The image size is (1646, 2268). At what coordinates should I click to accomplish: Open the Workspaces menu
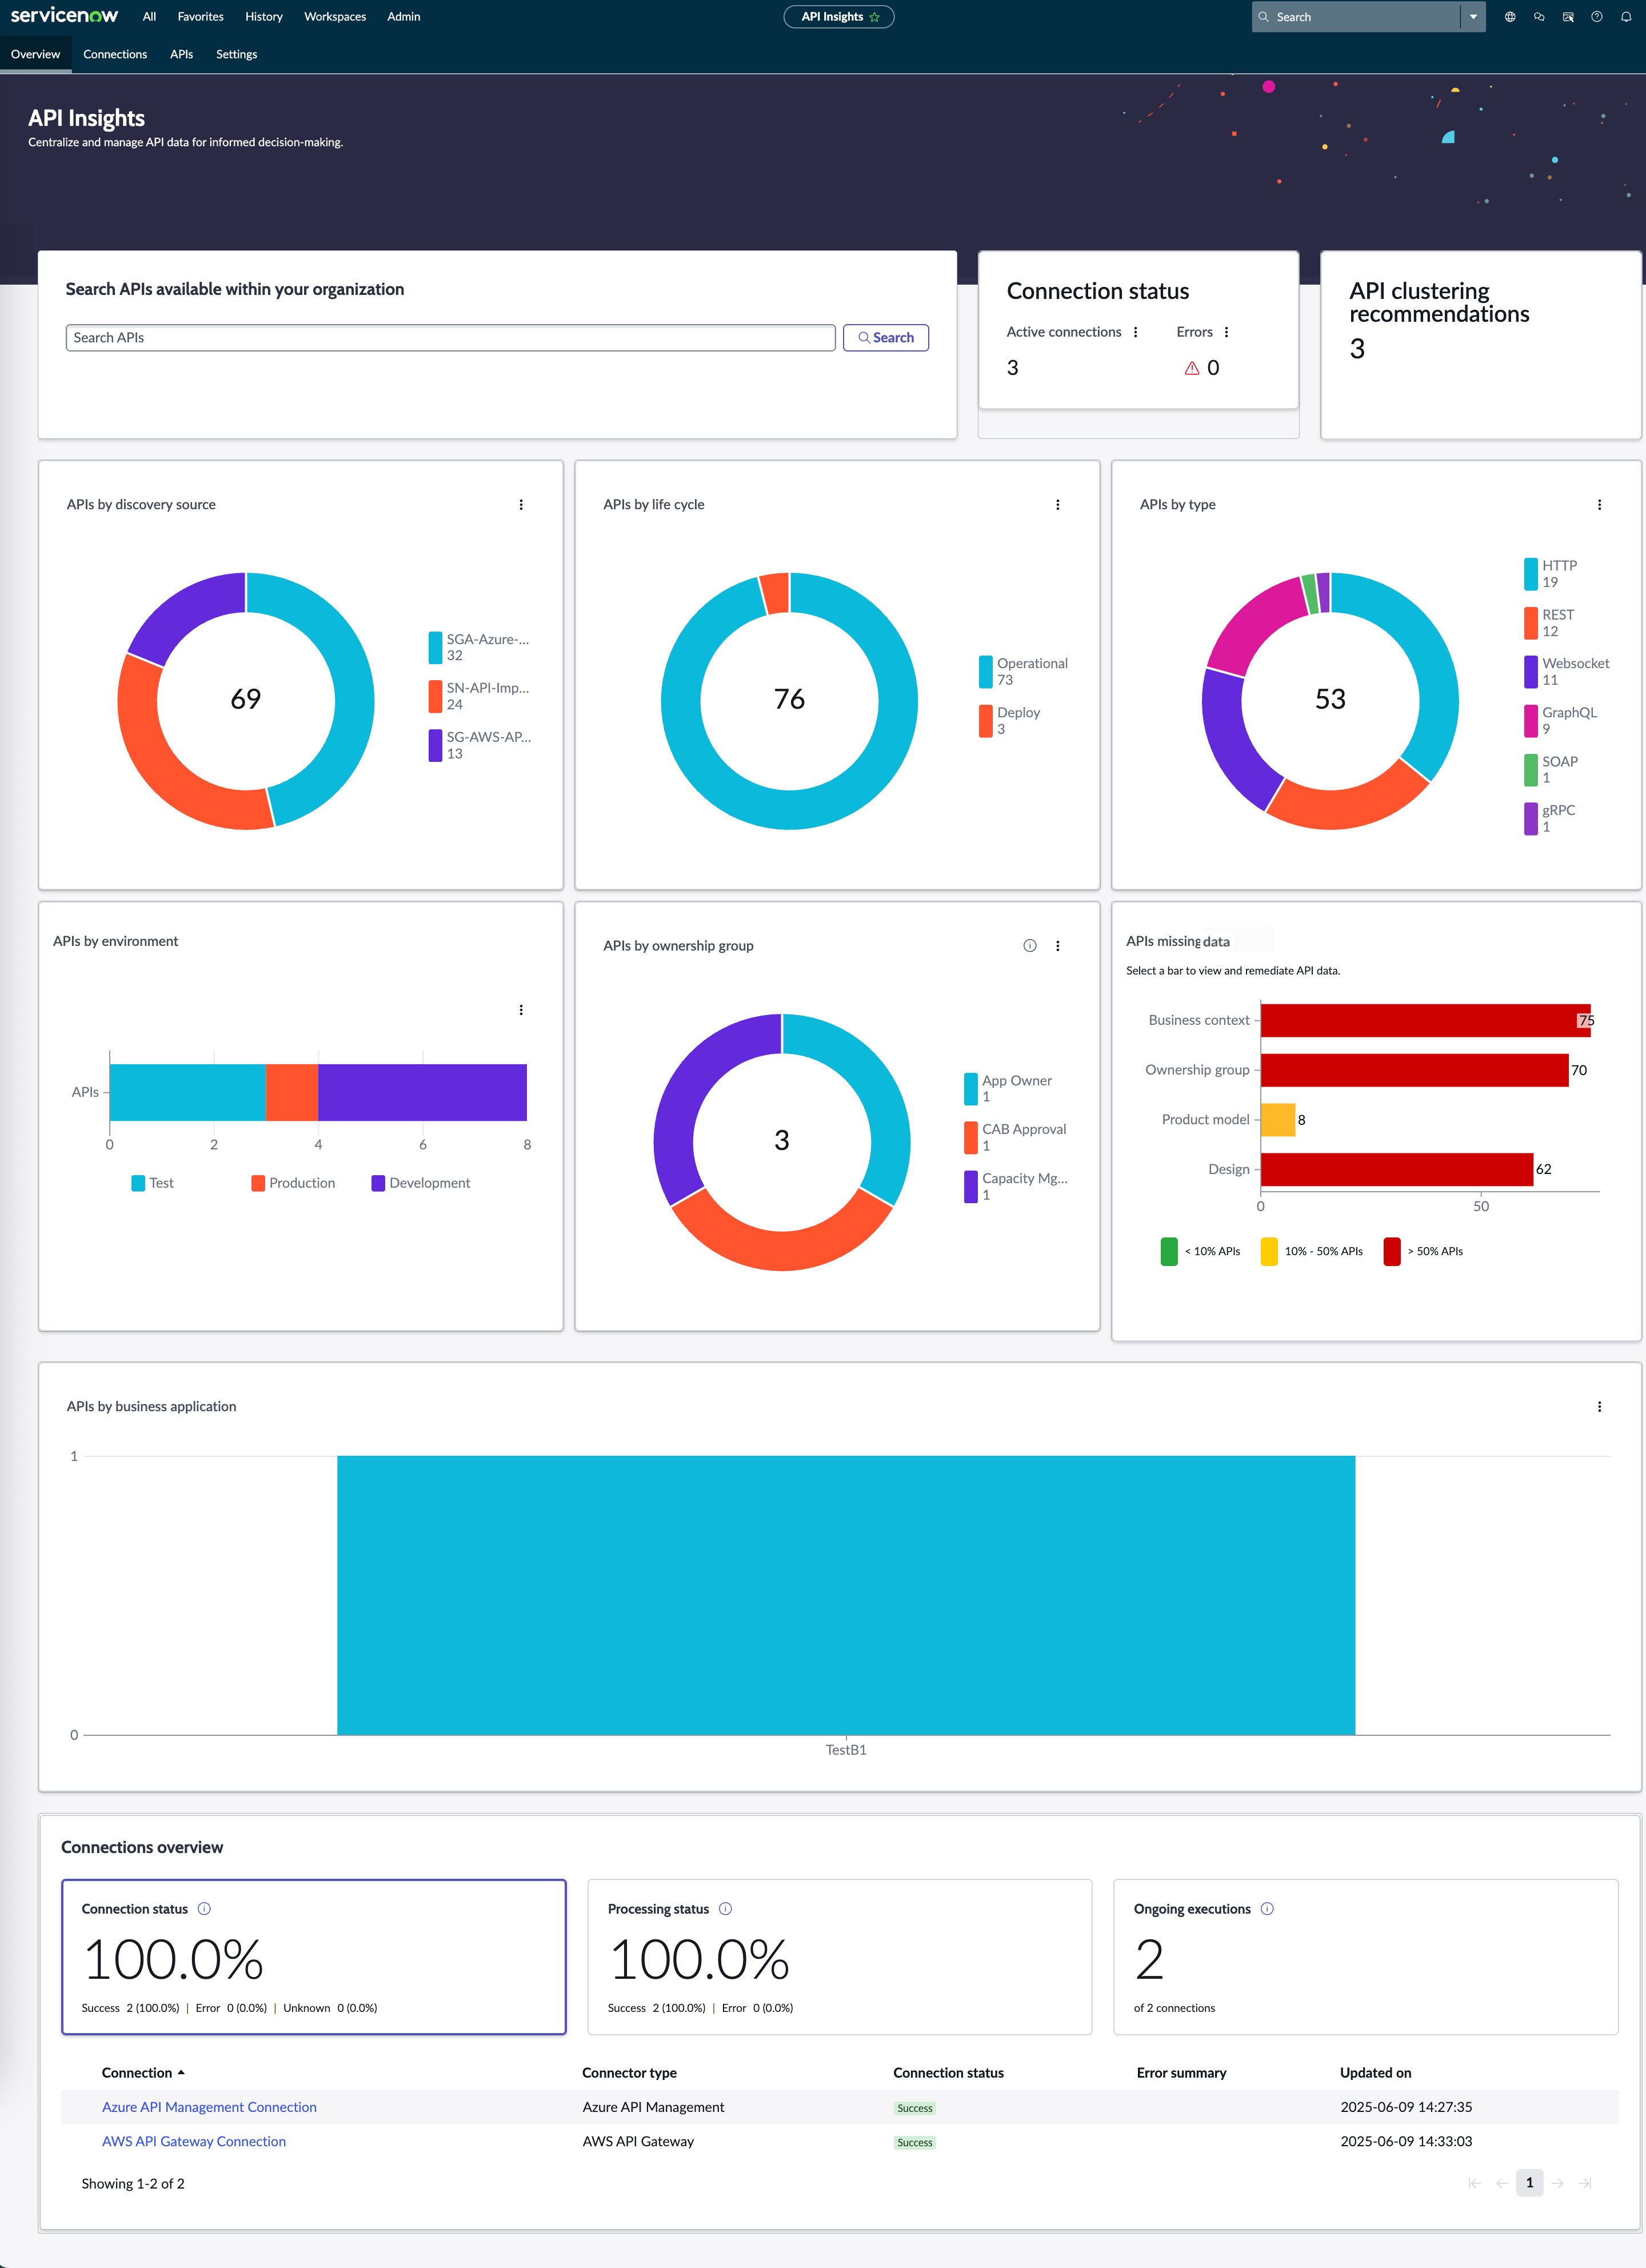[335, 17]
